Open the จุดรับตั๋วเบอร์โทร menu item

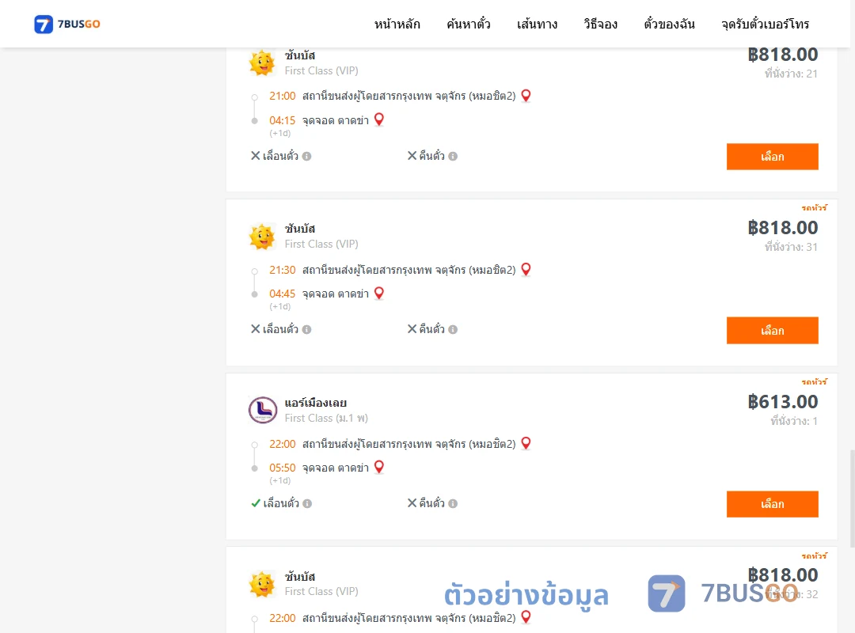point(765,24)
